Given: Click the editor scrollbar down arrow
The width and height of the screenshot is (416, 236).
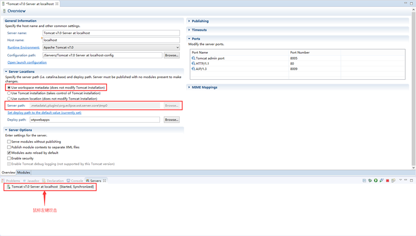Looking at the screenshot, I should point(413,168).
